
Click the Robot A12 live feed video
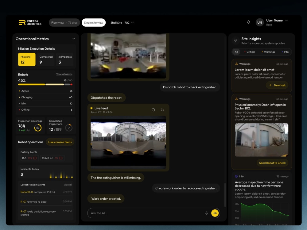click(128, 142)
